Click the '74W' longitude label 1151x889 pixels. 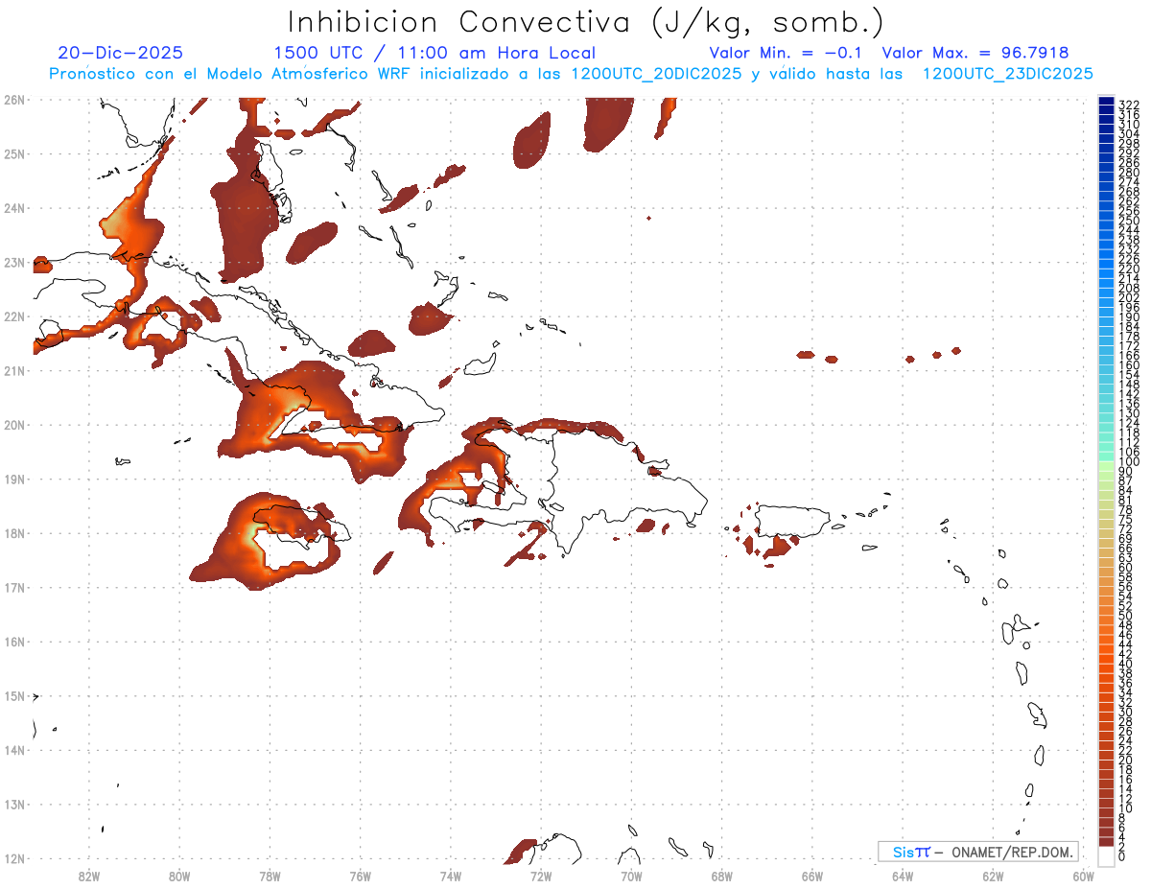tap(451, 876)
